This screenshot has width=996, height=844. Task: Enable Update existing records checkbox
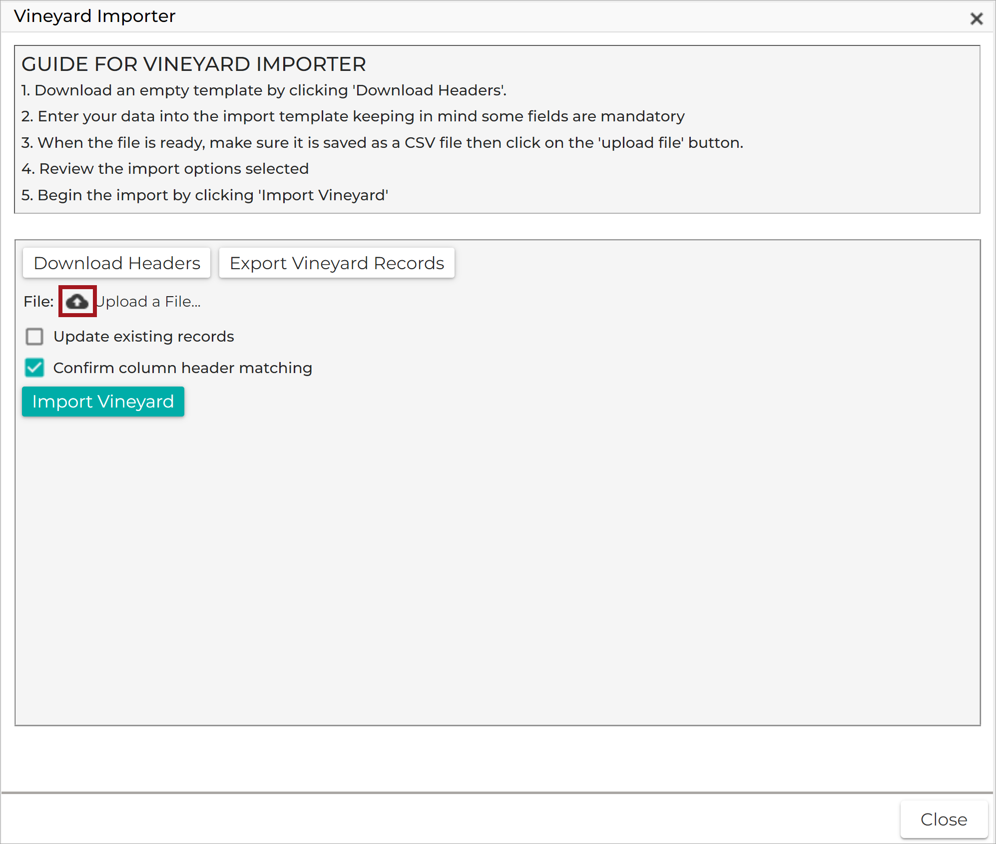pyautogui.click(x=34, y=337)
